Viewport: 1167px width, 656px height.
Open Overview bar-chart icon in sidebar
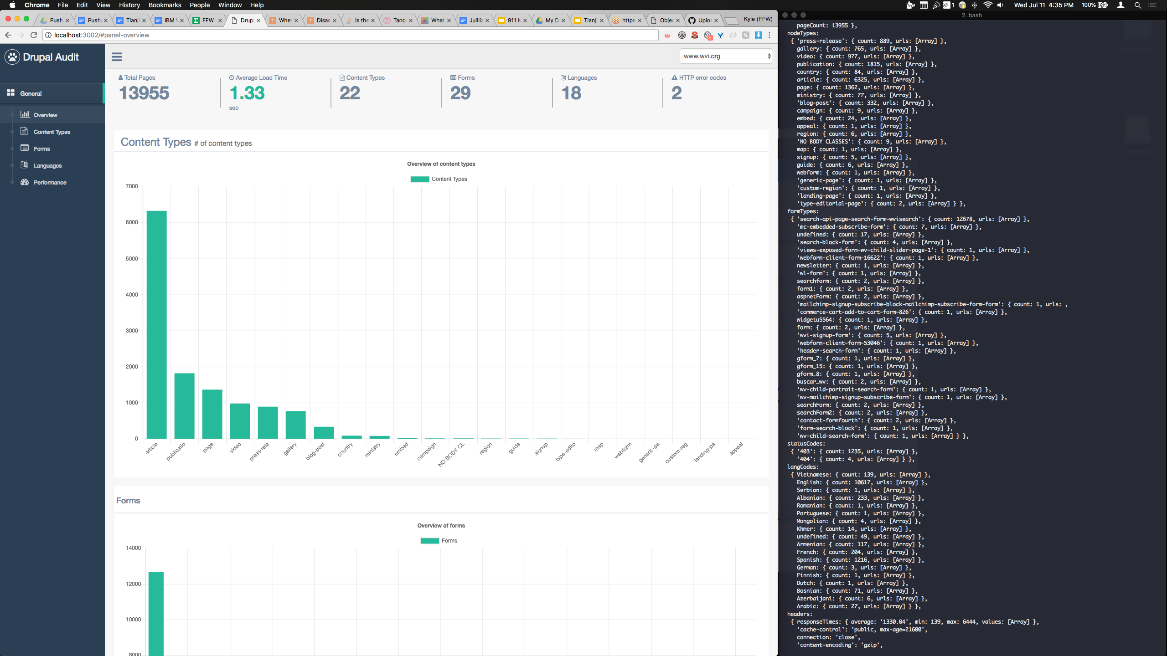coord(25,114)
